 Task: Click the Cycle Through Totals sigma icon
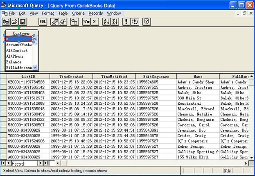pyautogui.click(x=95, y=22)
